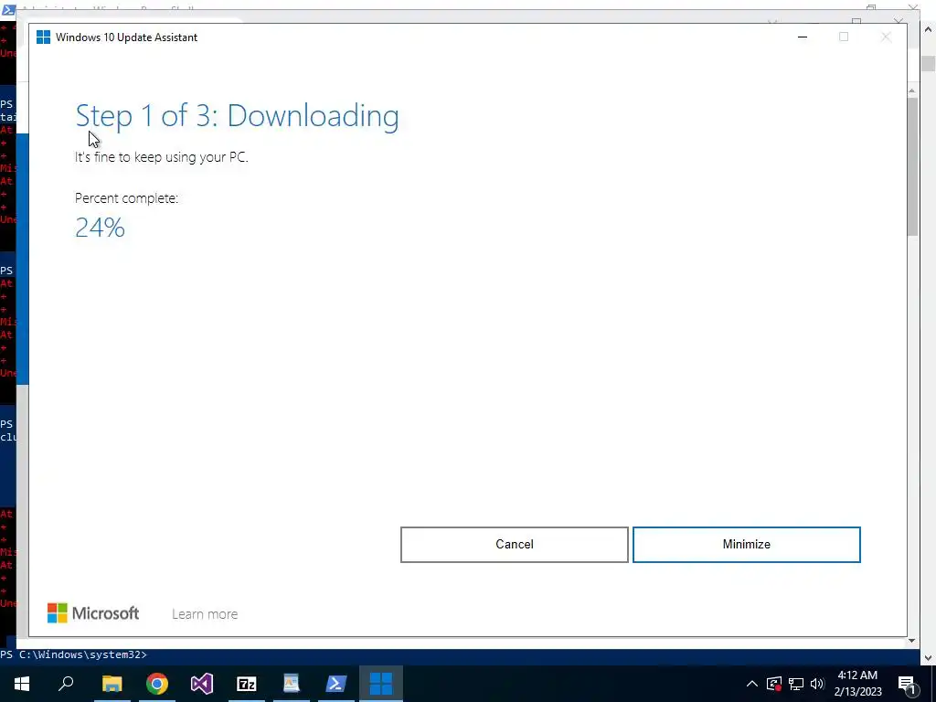Click the Windows logo in Update Assistant title bar

(44, 37)
